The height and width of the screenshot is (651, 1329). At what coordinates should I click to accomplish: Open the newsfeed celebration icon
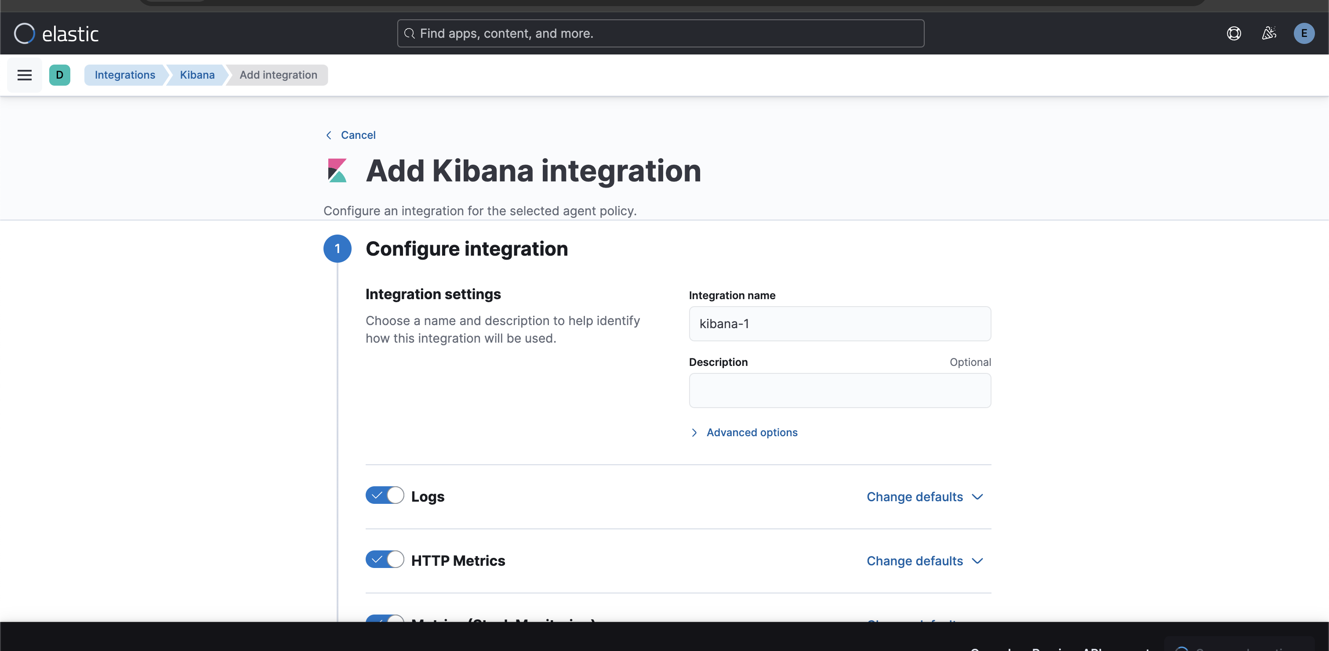[1269, 33]
